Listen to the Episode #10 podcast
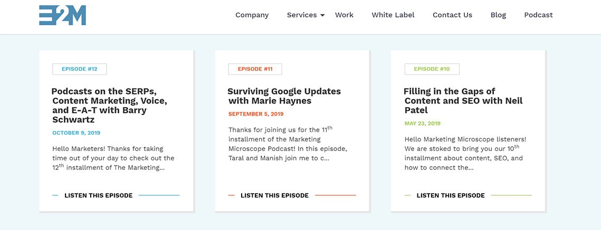601x230 pixels. click(451, 195)
